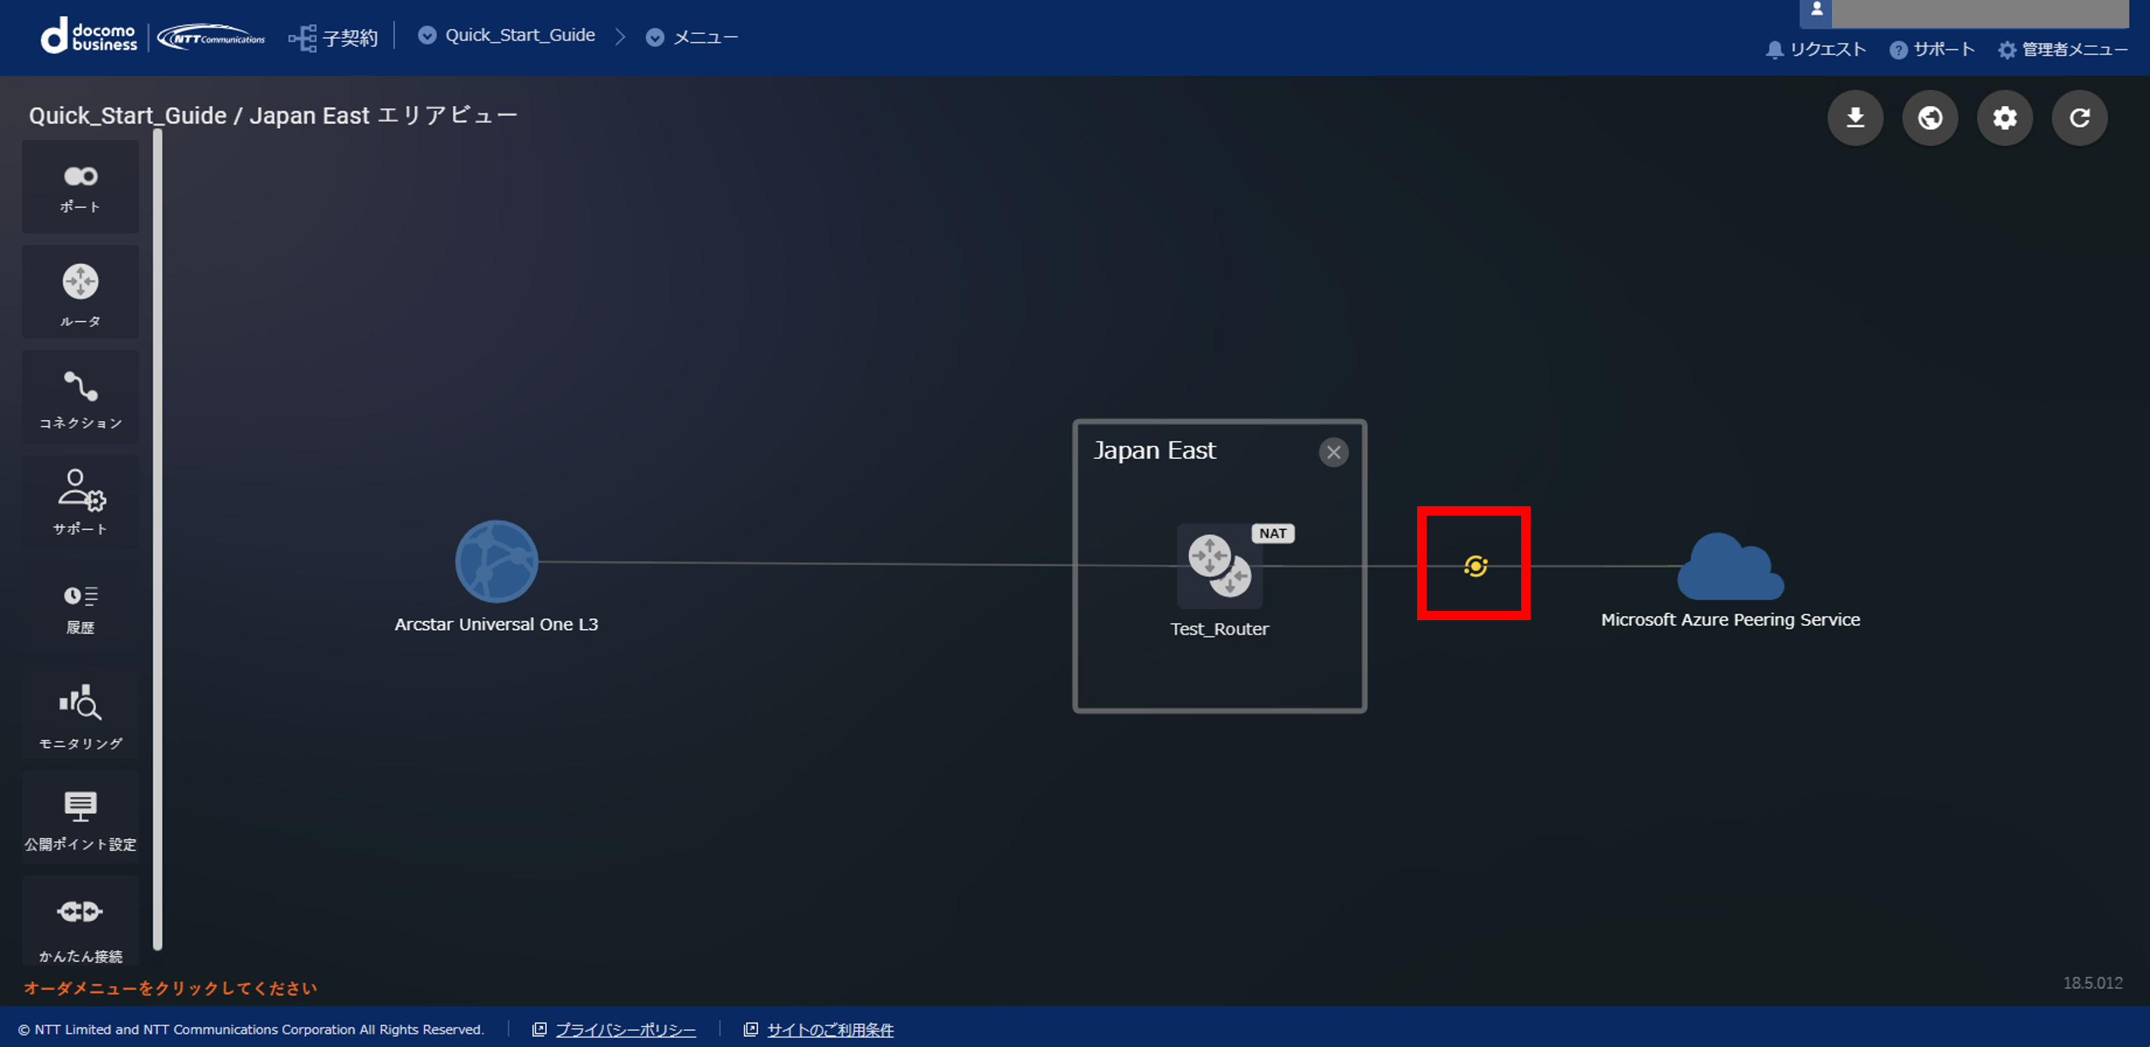Click the Test_Router label

pyautogui.click(x=1220, y=629)
